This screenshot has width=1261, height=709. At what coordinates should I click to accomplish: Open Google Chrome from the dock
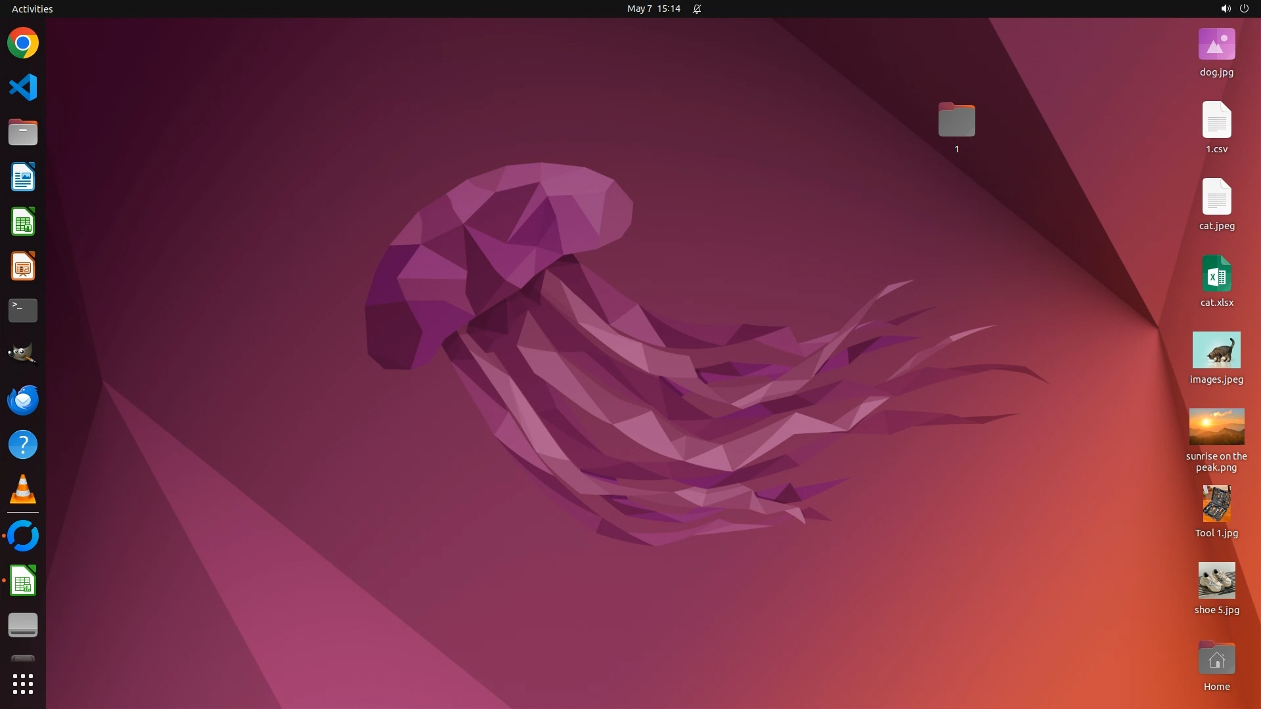tap(23, 43)
